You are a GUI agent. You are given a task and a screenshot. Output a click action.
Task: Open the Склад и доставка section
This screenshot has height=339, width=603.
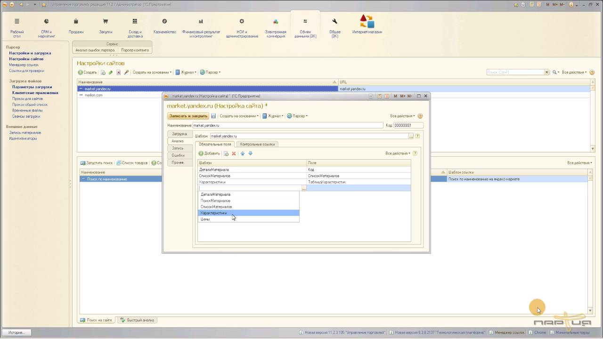pos(135,28)
